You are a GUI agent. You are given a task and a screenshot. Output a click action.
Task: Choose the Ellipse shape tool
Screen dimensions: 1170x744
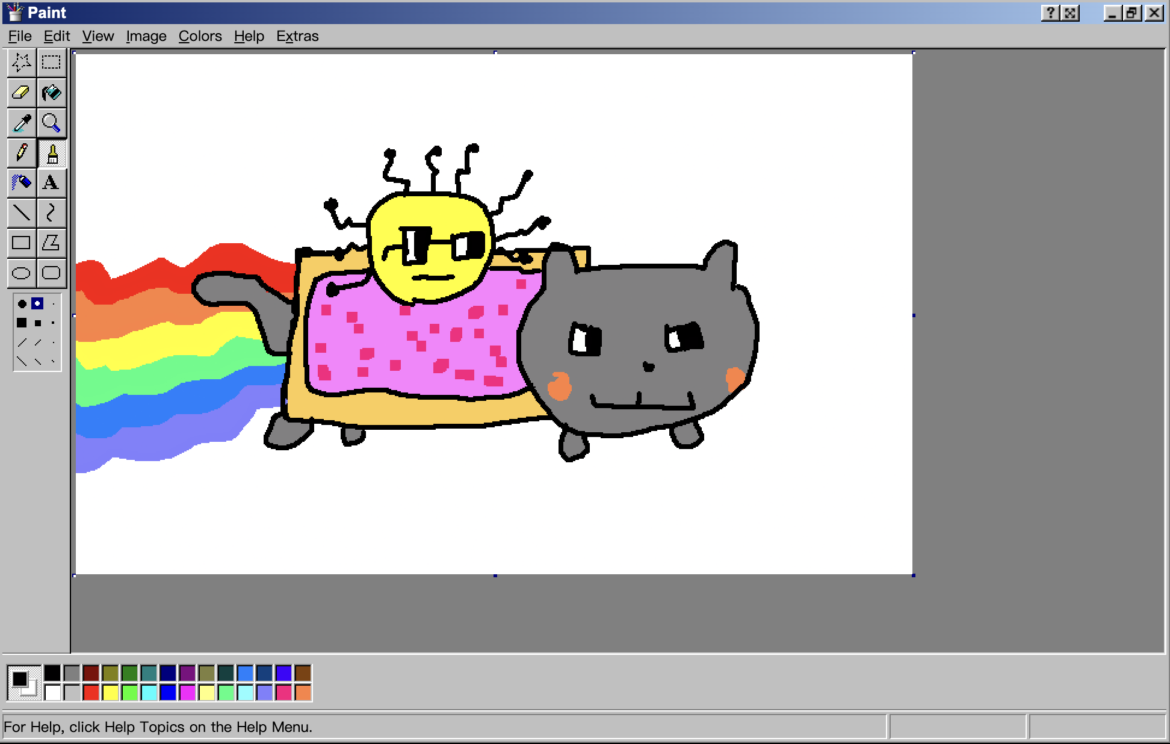(x=22, y=273)
